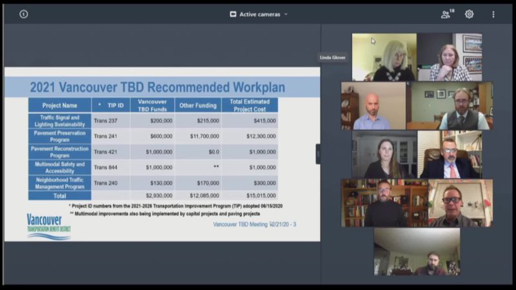Open the meeting information icon

point(24,14)
